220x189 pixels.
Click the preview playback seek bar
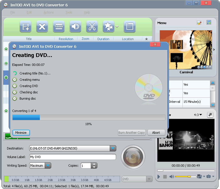tap(186, 170)
